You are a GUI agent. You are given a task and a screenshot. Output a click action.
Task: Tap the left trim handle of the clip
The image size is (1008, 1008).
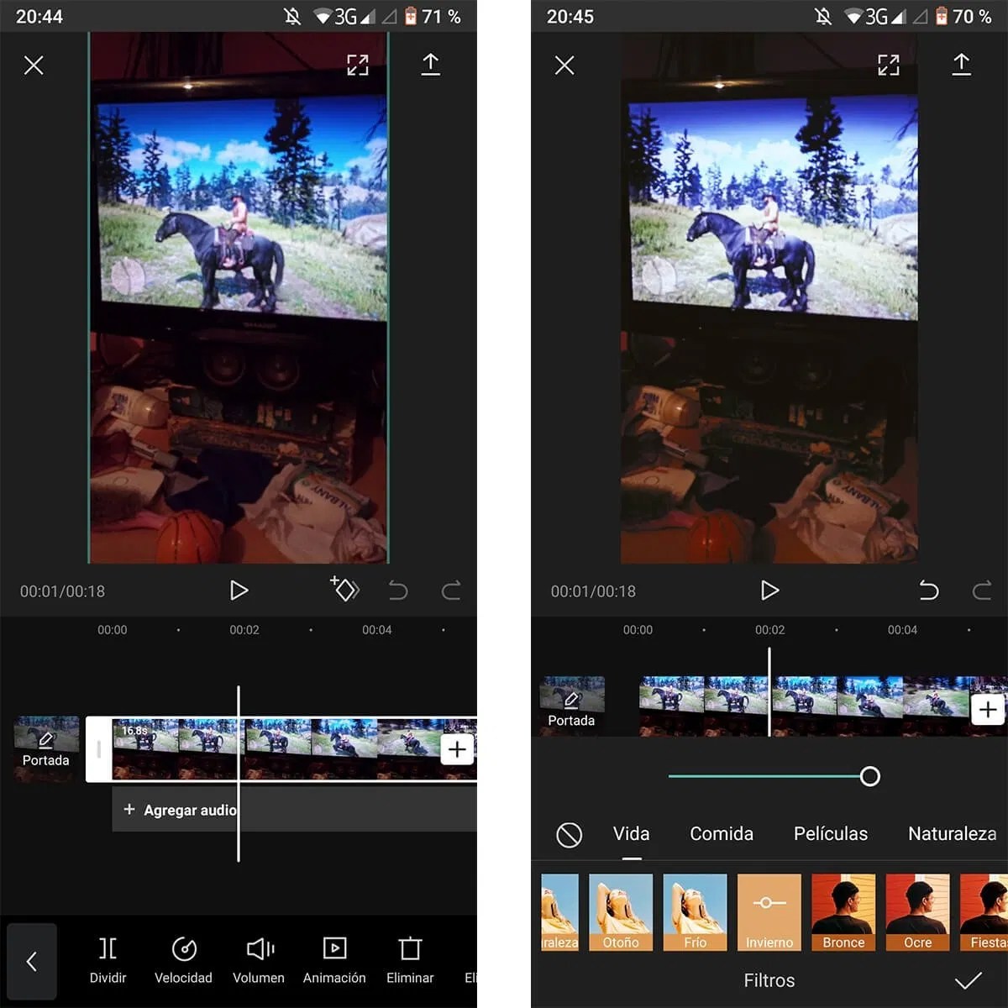98,749
